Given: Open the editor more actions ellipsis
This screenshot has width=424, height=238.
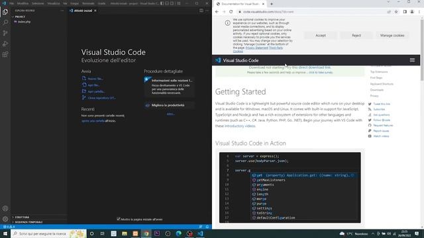Looking at the screenshot, I should click(207, 11).
